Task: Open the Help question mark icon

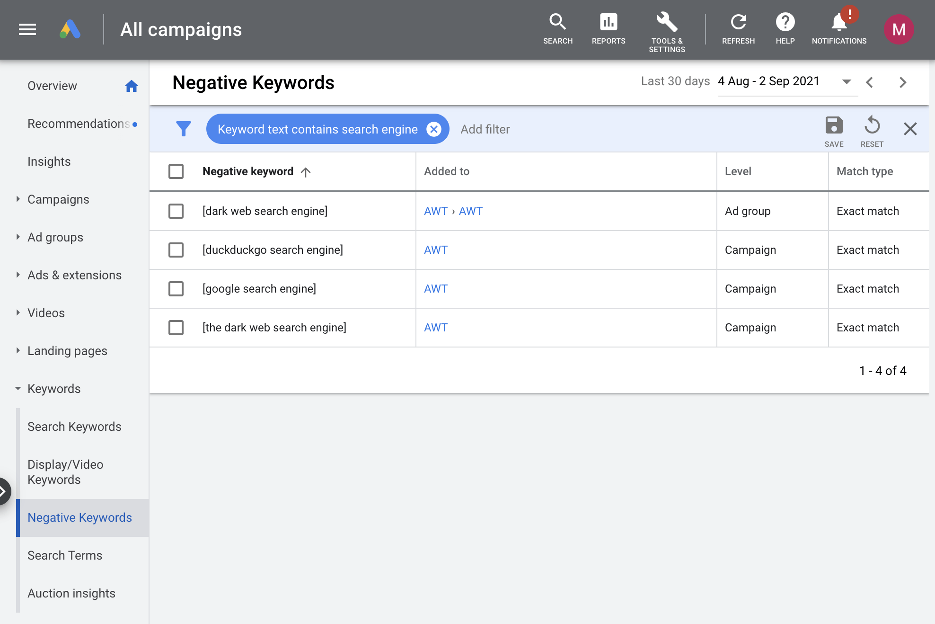Action: pos(785,22)
